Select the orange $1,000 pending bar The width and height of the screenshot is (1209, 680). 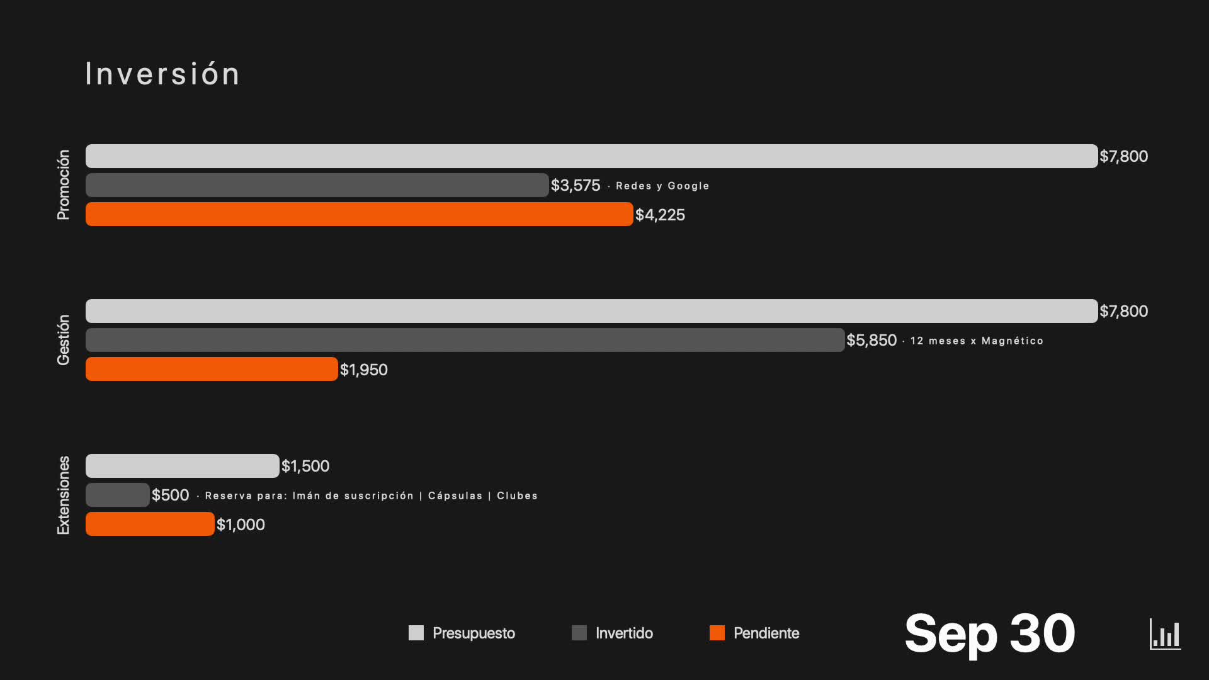click(x=150, y=524)
